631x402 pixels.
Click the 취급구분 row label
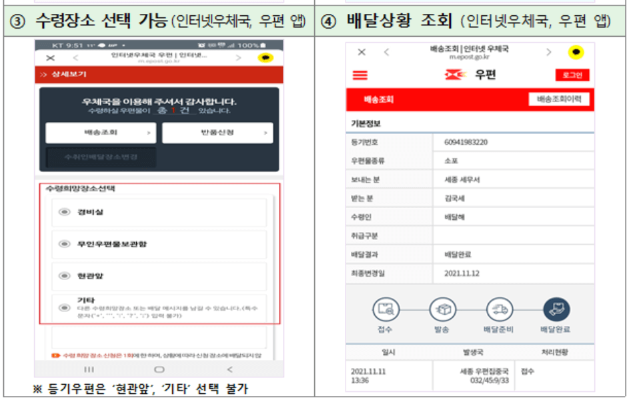click(x=365, y=236)
